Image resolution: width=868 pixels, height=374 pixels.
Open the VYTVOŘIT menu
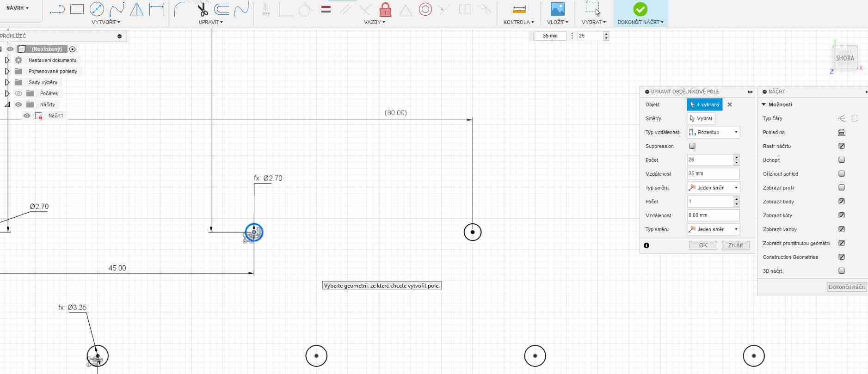click(106, 22)
